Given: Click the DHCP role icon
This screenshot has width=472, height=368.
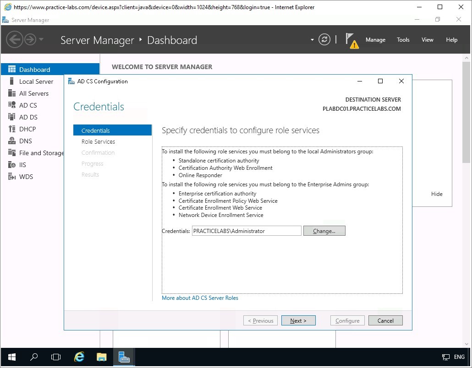Looking at the screenshot, I should coord(12,129).
